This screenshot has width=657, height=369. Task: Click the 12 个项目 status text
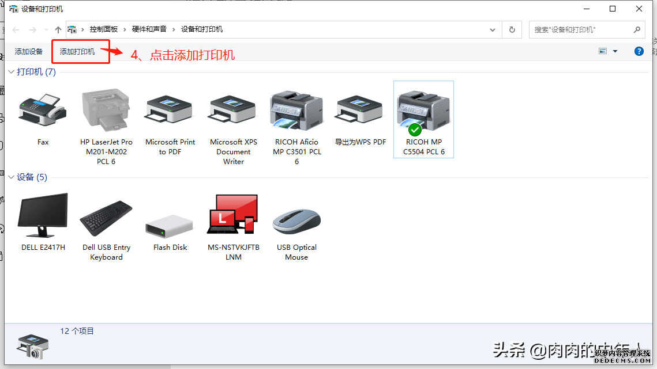77,332
